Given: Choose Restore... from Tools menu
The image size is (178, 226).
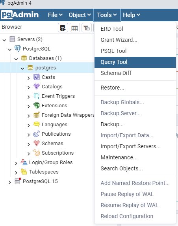Looking at the screenshot, I should [135, 88].
